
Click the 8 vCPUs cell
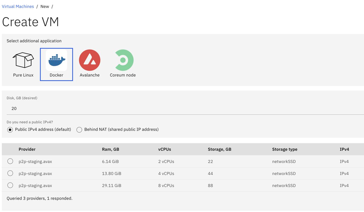(166, 186)
